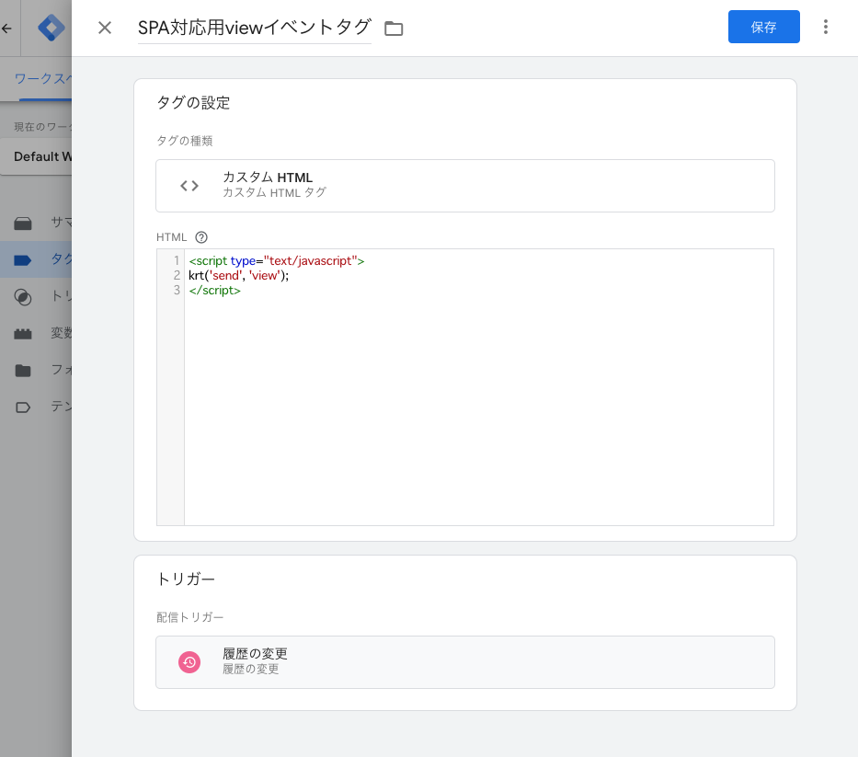Click the タグの設定 section heading

coord(193,102)
